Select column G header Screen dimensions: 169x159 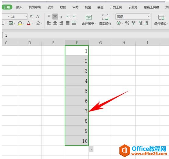[100, 43]
